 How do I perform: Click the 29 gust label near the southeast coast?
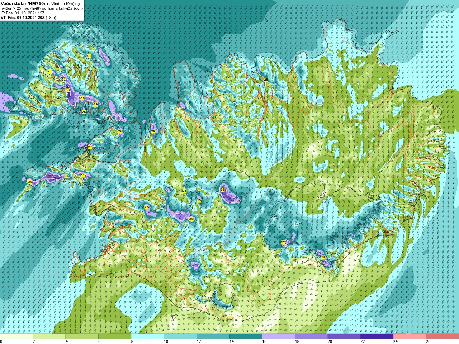(x=323, y=258)
